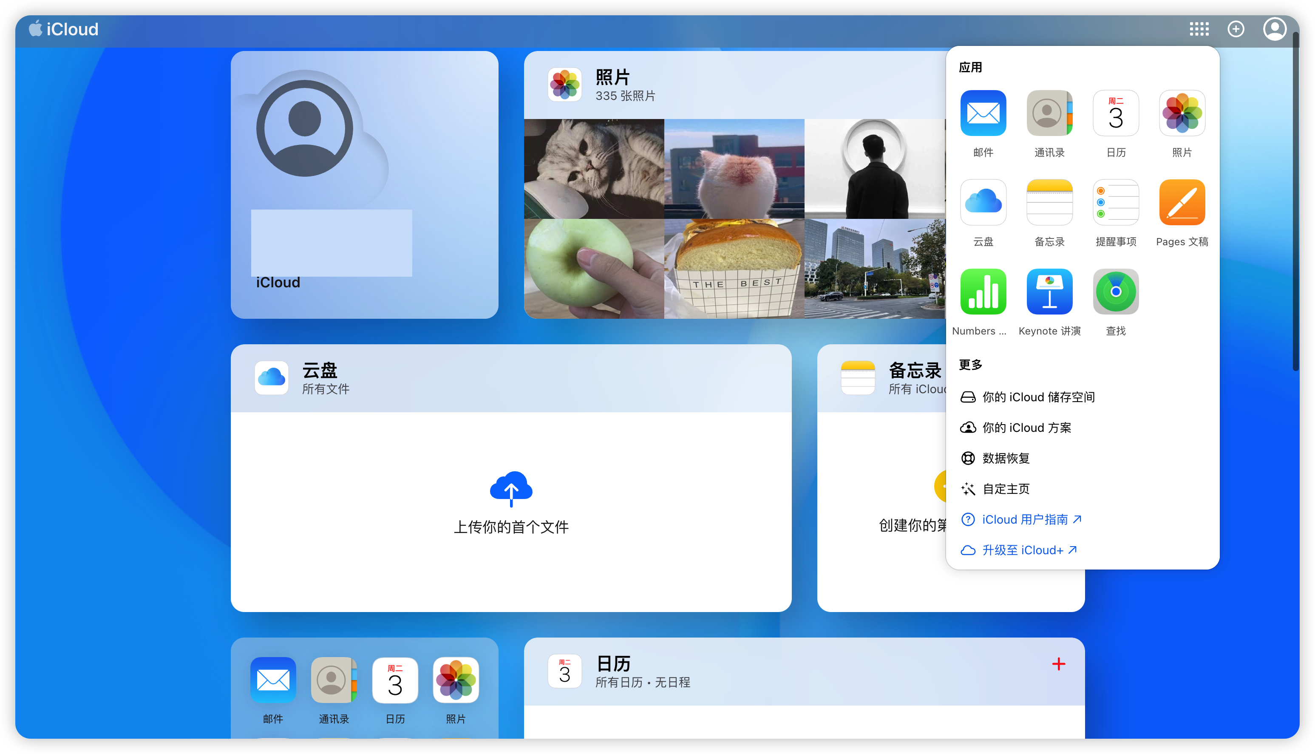Open the green apple photo thumbnail
The image size is (1315, 754).
[593, 268]
